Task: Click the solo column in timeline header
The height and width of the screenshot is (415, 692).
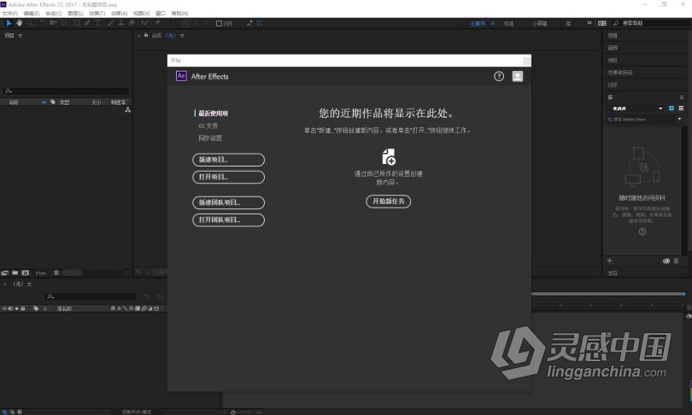Action: 17,309
